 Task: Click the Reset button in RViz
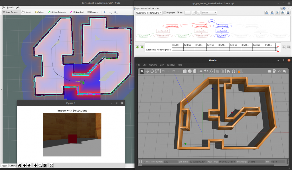click(x=5, y=166)
